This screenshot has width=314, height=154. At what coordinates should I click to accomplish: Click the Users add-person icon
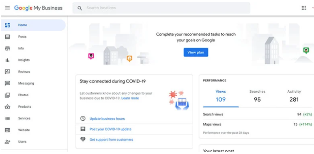[7, 141]
